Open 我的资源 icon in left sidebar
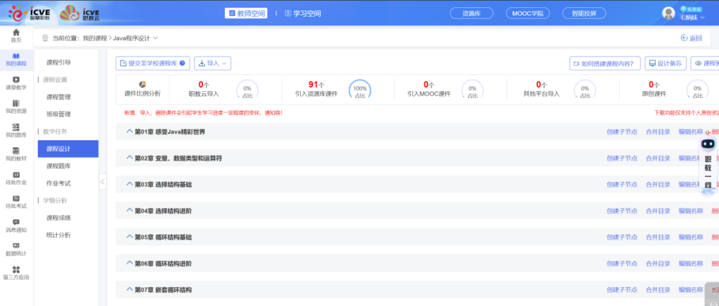This screenshot has width=719, height=306. (x=16, y=103)
